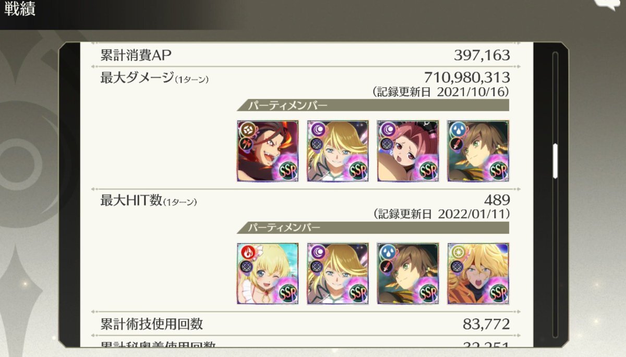This screenshot has height=357, width=626.
Task: Tap the light element icon on orange-clad man
Action: 456,252
